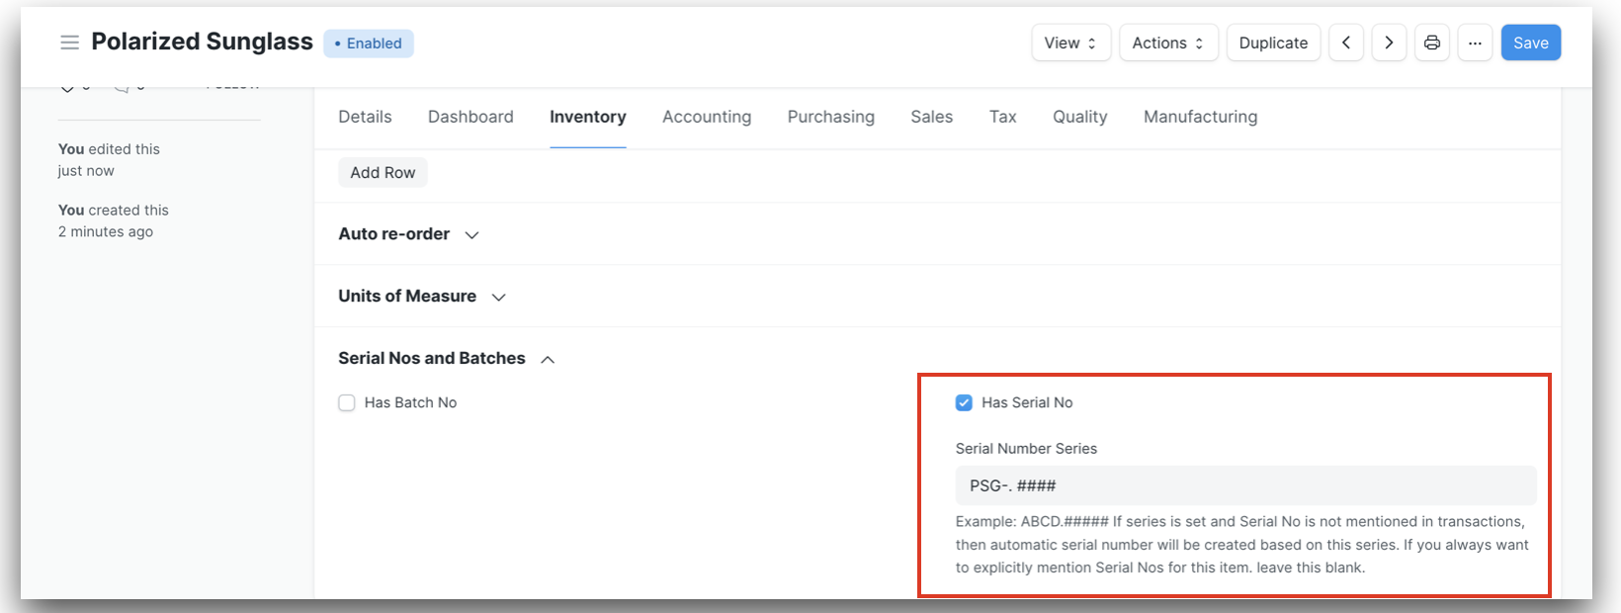Screen dimensions: 1621x613
Task: Click the print icon
Action: 1432,43
